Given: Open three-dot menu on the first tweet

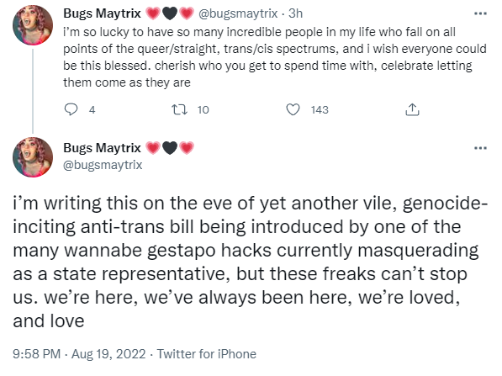Looking at the screenshot, I should pyautogui.click(x=480, y=13).
